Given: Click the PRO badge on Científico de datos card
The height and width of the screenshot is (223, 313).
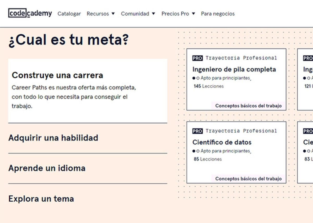Looking at the screenshot, I should pyautogui.click(x=197, y=131).
